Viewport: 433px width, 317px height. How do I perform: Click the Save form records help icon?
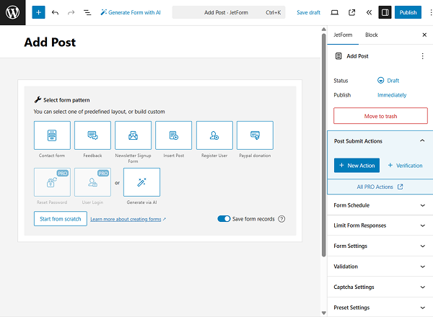tap(281, 219)
